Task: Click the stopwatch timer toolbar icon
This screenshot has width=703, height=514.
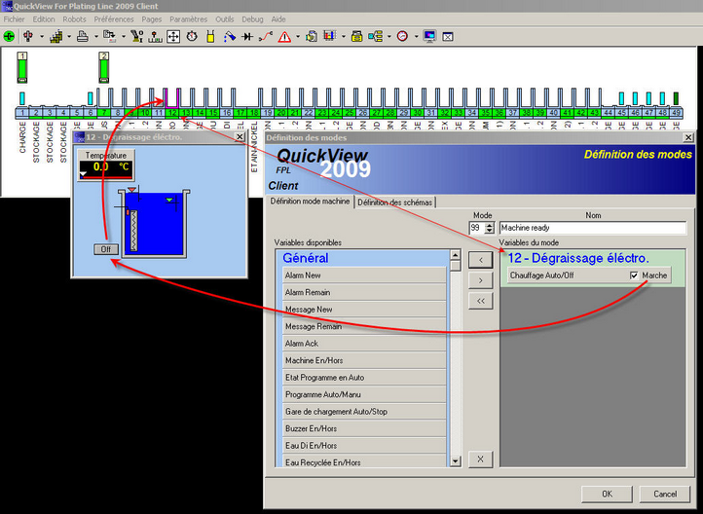Action: 192,36
